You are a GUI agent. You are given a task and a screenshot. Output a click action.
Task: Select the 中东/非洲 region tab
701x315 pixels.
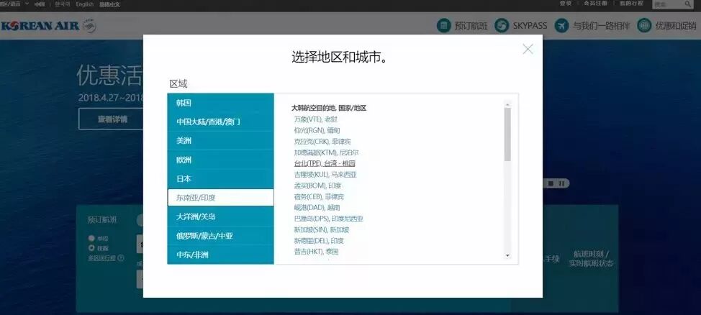coord(220,255)
